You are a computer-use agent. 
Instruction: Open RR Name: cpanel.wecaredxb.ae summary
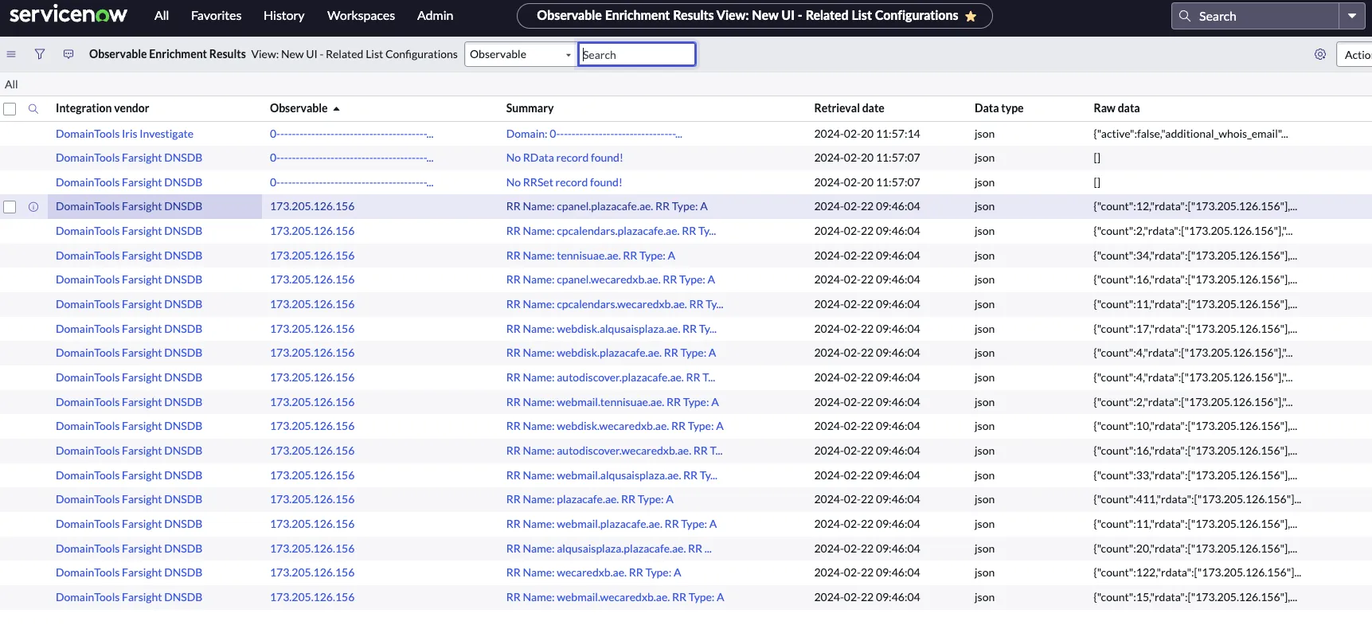tap(610, 279)
